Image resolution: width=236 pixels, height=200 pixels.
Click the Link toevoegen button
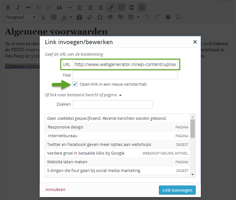tap(177, 190)
